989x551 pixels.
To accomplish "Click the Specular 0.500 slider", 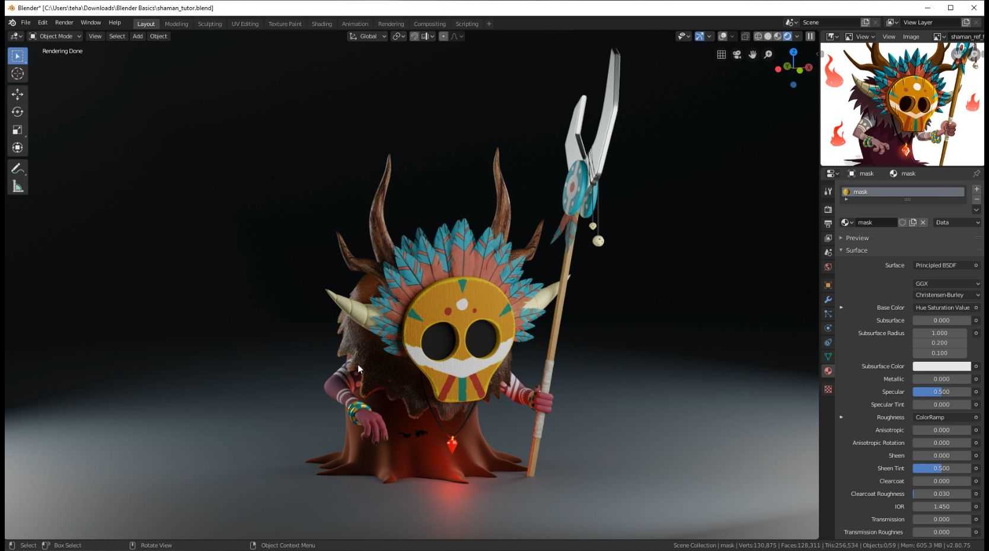I will click(942, 391).
